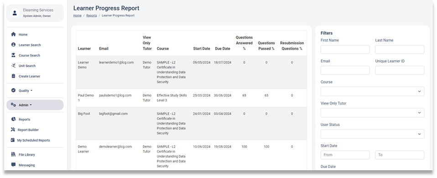This screenshot has width=437, height=178.
Task: Click the 18/07/2024 due date cell
Action: (x=223, y=63)
